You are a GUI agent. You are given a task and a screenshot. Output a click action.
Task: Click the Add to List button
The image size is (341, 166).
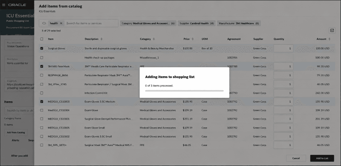tap(322, 158)
